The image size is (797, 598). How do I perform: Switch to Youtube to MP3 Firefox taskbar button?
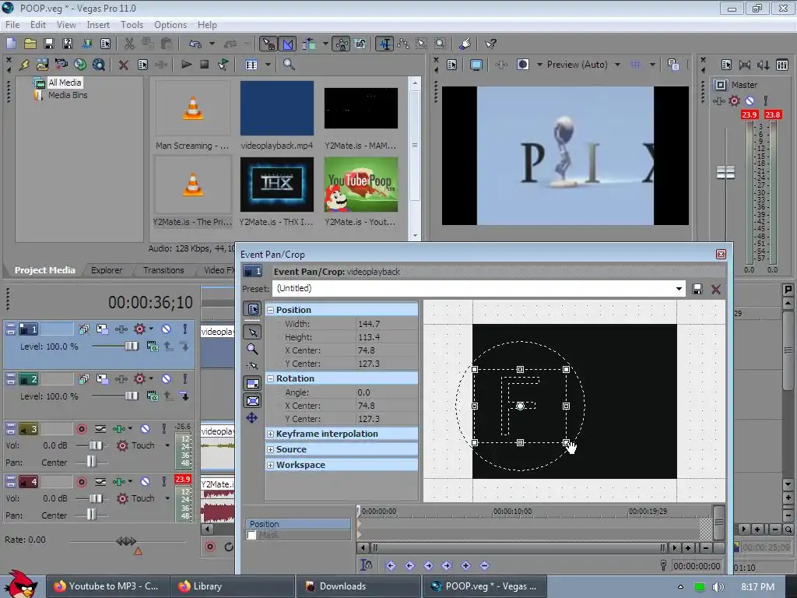click(107, 586)
